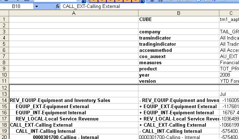Click the 'coo_ausext' label cell
Viewport: 239px width, 139px height.
click(x=179, y=56)
